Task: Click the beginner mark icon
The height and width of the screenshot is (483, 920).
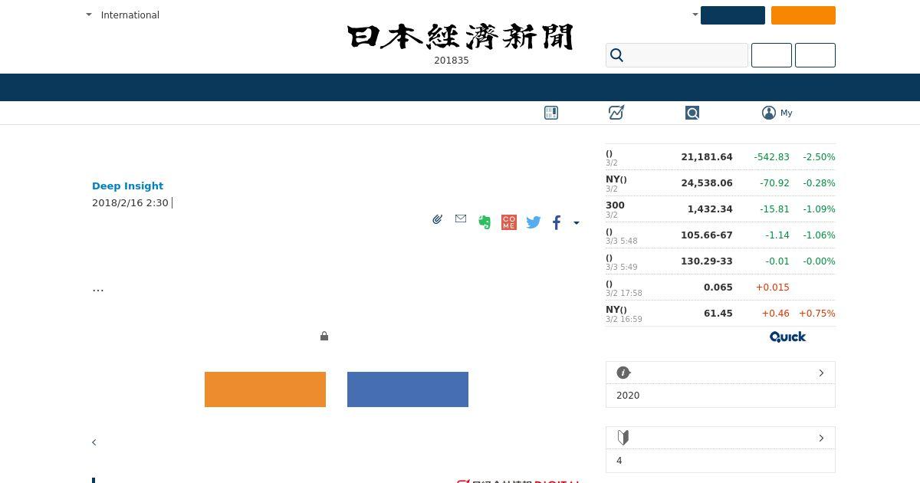Action: click(x=623, y=438)
